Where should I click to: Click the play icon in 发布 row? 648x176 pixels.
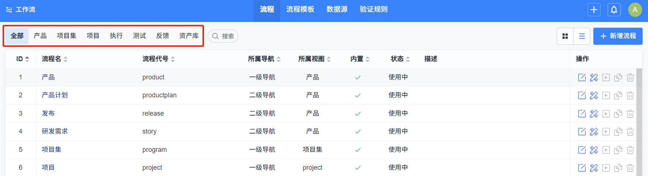(606, 114)
